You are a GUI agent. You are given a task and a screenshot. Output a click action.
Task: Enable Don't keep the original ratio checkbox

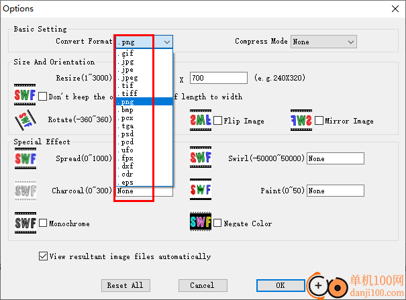43,97
